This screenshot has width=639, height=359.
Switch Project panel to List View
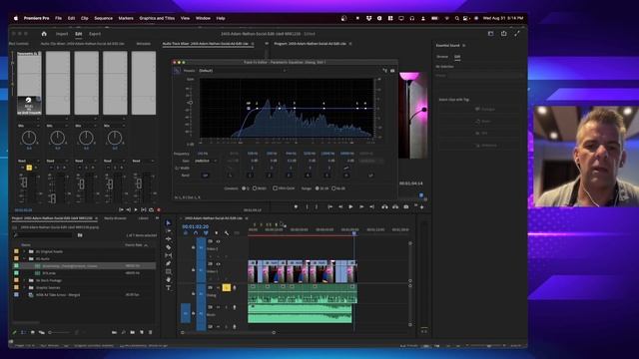(23, 332)
